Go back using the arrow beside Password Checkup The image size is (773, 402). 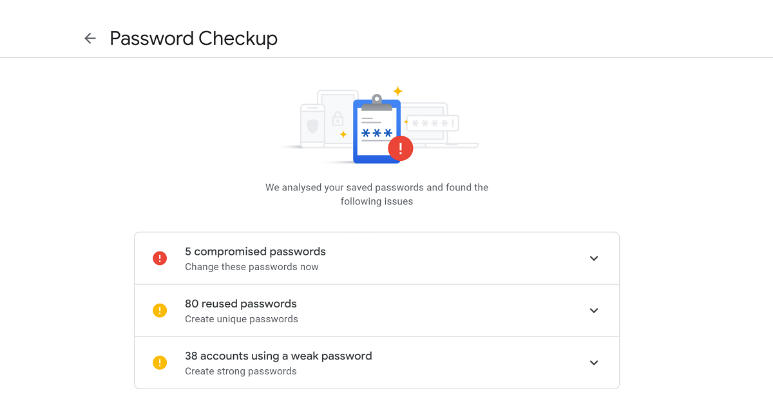[x=90, y=39]
